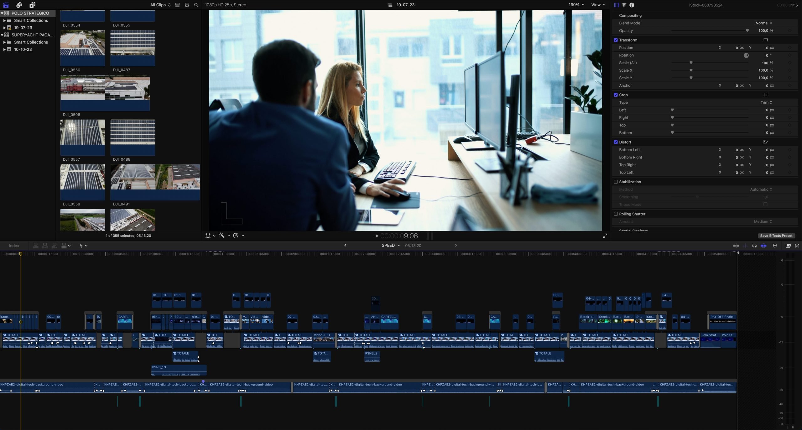The width and height of the screenshot is (802, 430).
Task: Open the viewer 130% zoom dropdown
Action: click(x=576, y=5)
